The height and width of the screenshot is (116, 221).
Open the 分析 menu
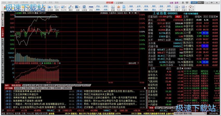coord(16,3)
